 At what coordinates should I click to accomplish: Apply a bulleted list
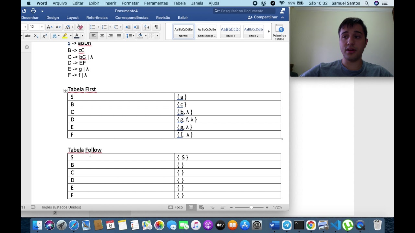93,27
